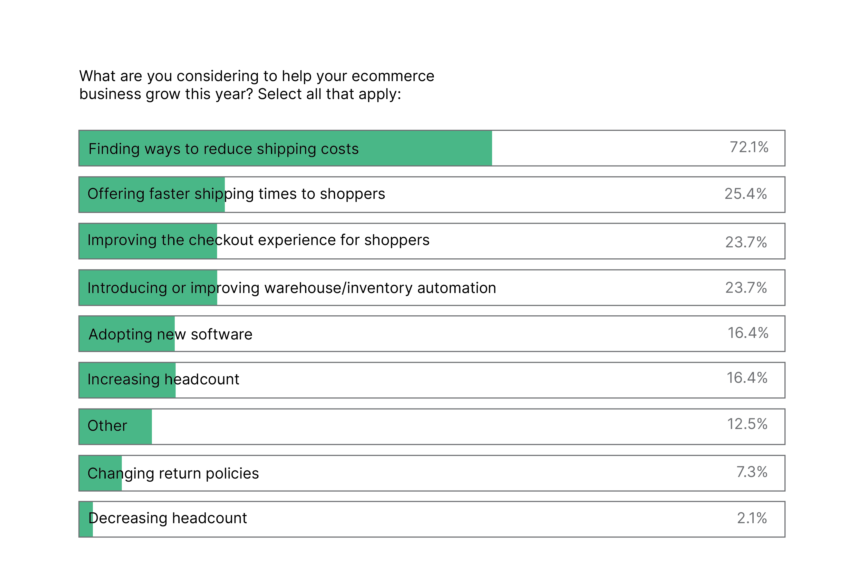Select 16.4% in the Increasing row
This screenshot has width=847, height=565.
pyautogui.click(x=746, y=378)
